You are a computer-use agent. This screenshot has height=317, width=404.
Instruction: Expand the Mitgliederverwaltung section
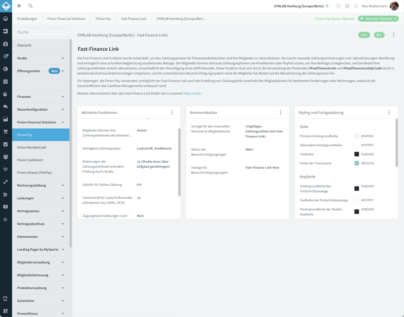(41, 262)
